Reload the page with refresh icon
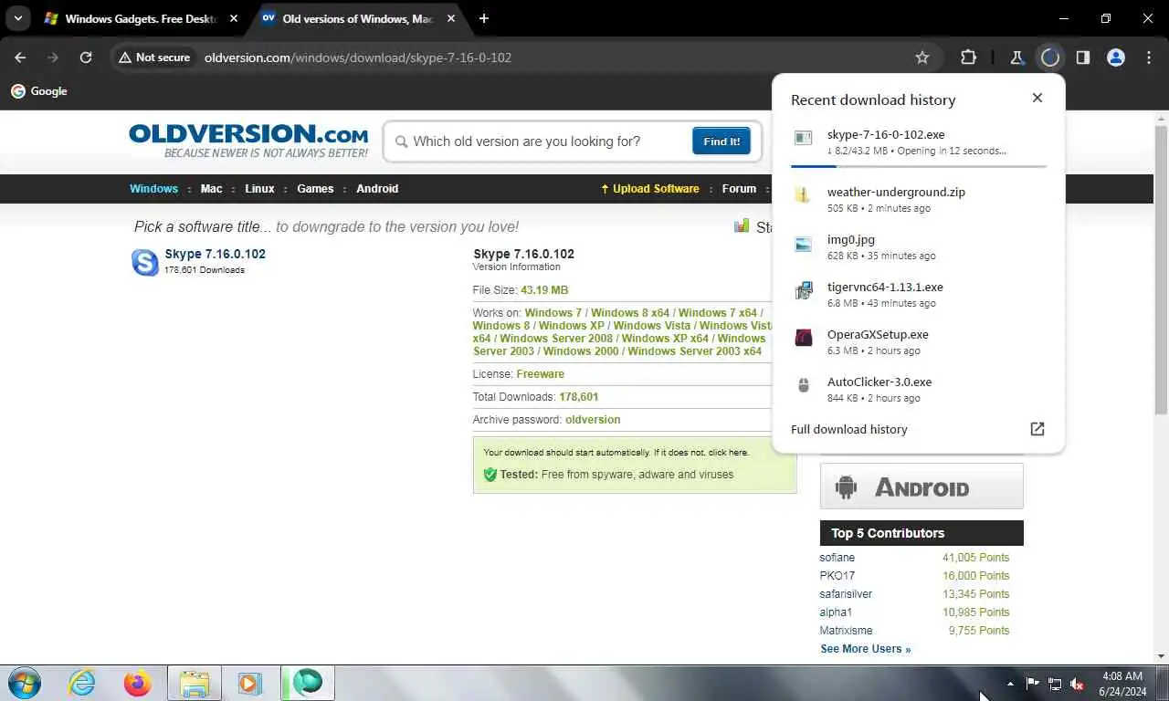Viewport: 1169px width, 701px height. (x=86, y=58)
